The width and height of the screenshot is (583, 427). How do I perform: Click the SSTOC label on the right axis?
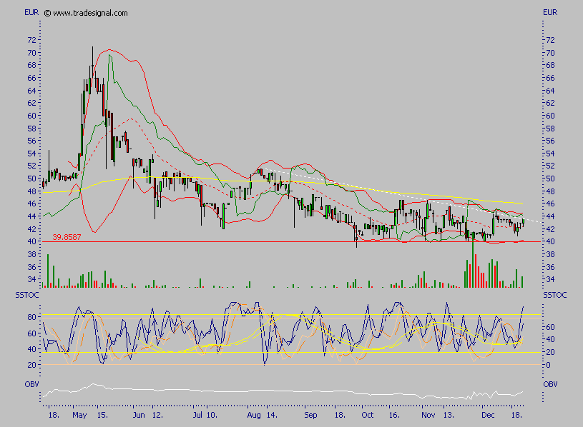(x=554, y=296)
